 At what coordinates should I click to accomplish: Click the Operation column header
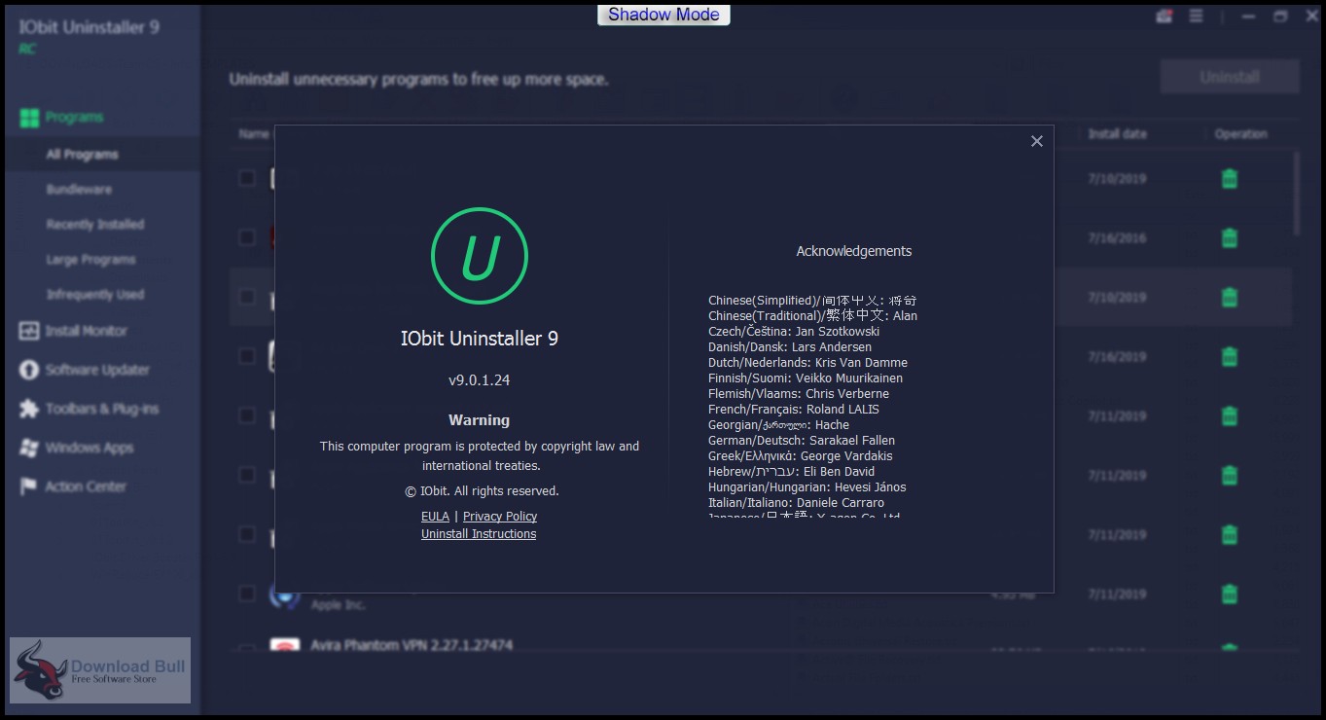1241,134
